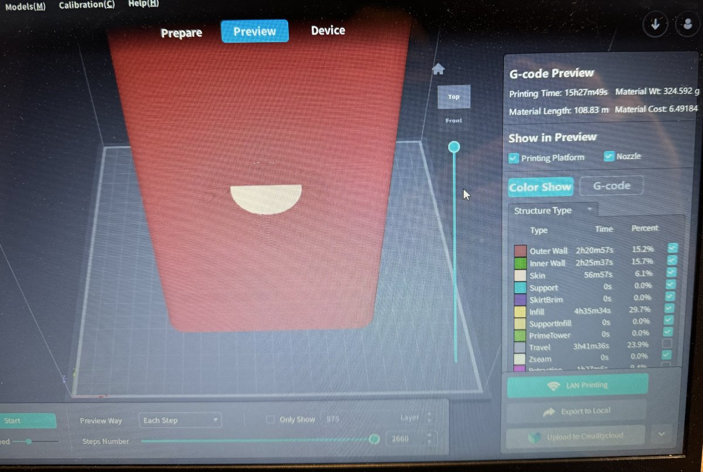This screenshot has width=703, height=472.
Task: Click the PrimeTower color swatch
Action: pyautogui.click(x=520, y=336)
